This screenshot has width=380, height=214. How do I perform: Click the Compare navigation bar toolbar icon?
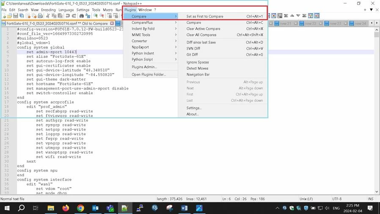(x=317, y=16)
